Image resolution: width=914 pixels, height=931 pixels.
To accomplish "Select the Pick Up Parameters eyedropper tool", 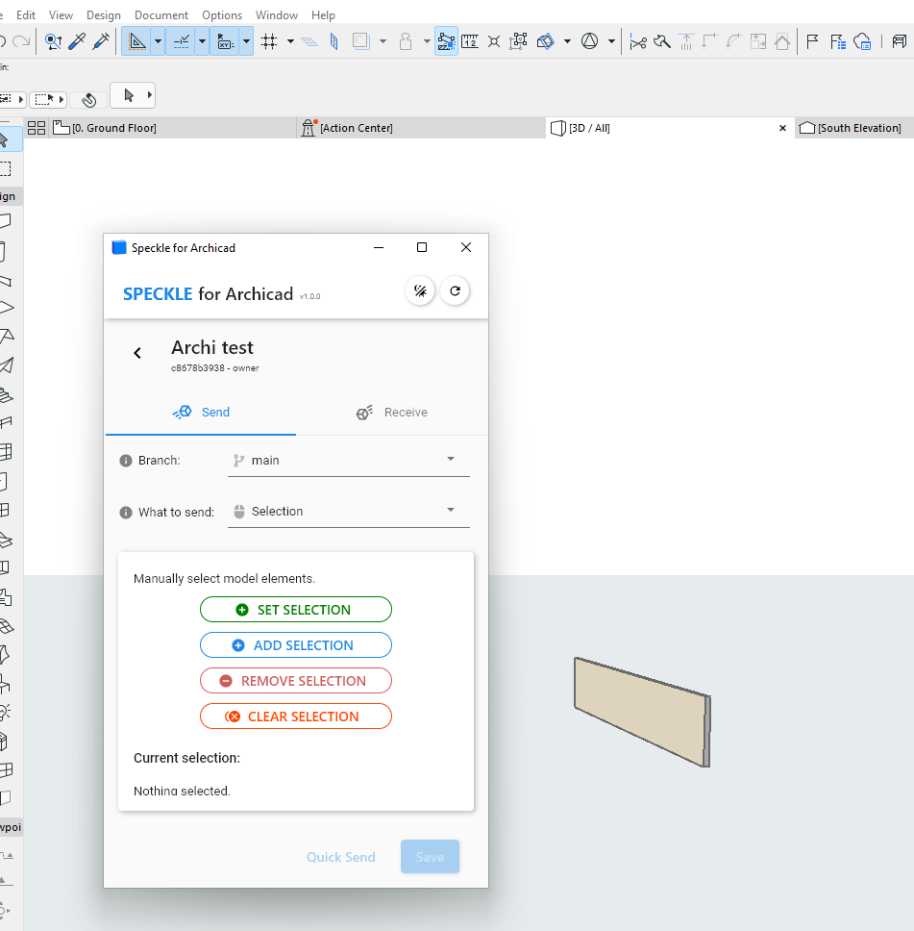I will [x=77, y=42].
